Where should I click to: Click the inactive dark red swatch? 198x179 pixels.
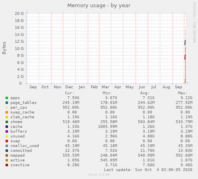pos(7,165)
